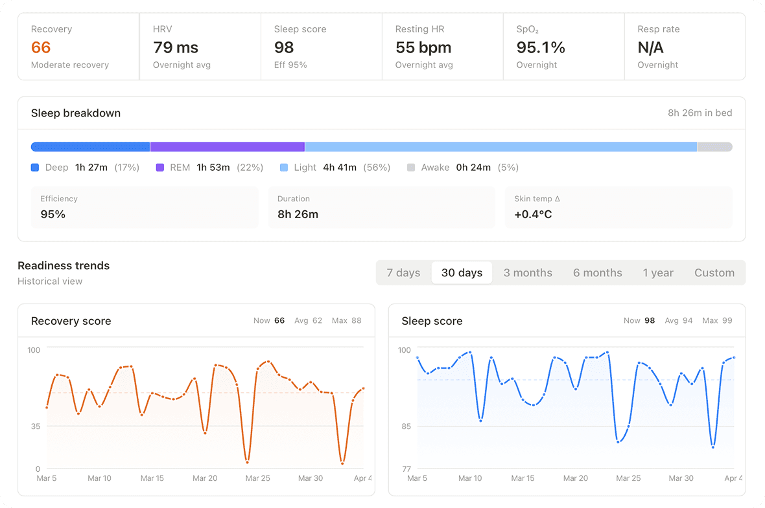
Task: Select the 7 days range tab
Action: tap(403, 272)
